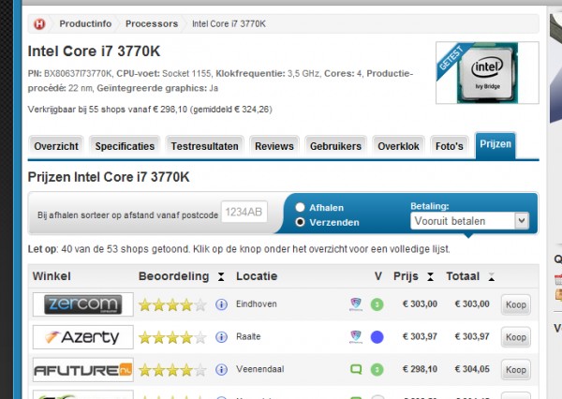562x399 pixels.
Task: Switch to the Reviews tab
Action: [x=274, y=146]
